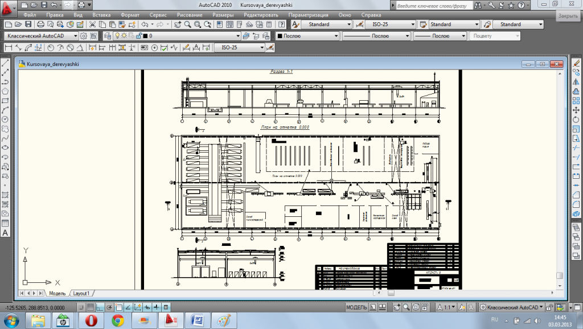Toggle Quick Properties in the status bar
The height and width of the screenshot is (329, 583).
[166, 307]
